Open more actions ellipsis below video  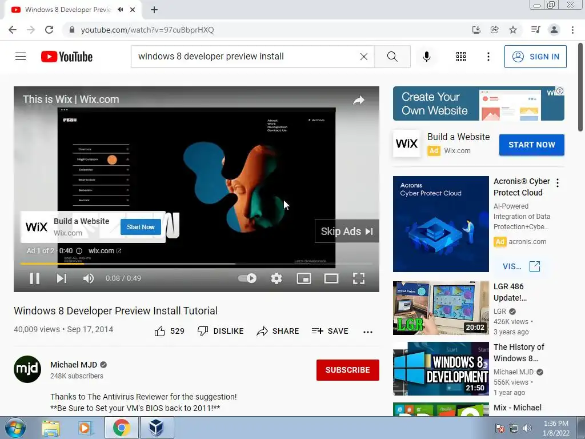pyautogui.click(x=368, y=332)
